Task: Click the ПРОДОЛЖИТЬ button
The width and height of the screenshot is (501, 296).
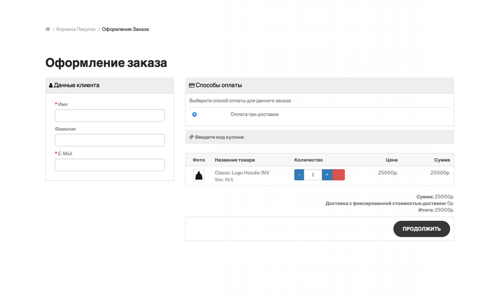Action: tap(421, 229)
